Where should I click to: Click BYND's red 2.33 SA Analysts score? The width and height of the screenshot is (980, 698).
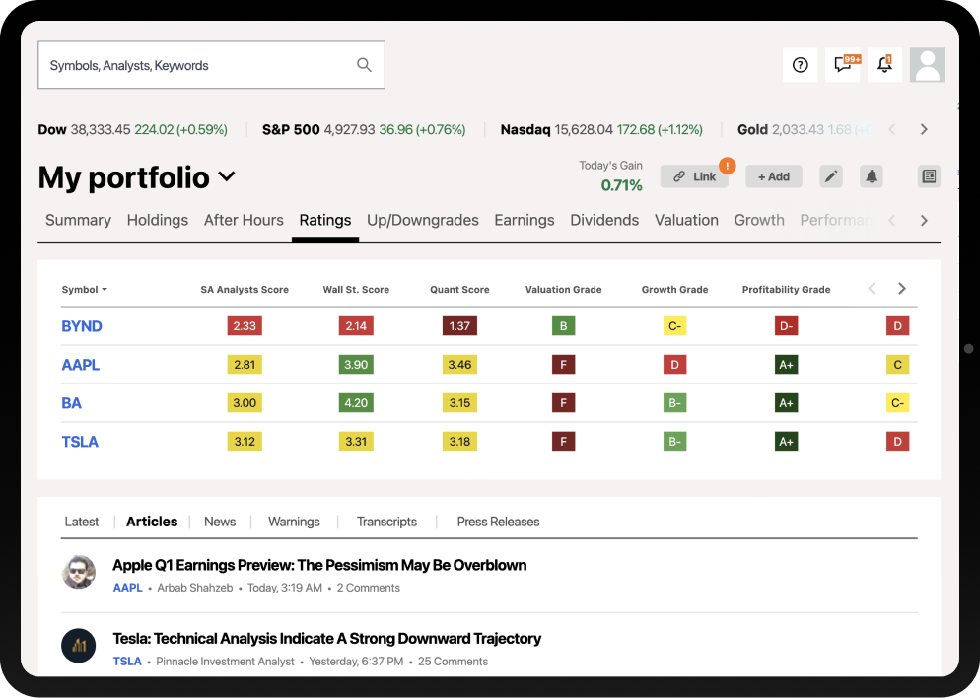pyautogui.click(x=245, y=326)
